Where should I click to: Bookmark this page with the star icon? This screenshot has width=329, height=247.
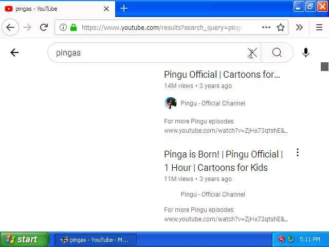point(281,27)
